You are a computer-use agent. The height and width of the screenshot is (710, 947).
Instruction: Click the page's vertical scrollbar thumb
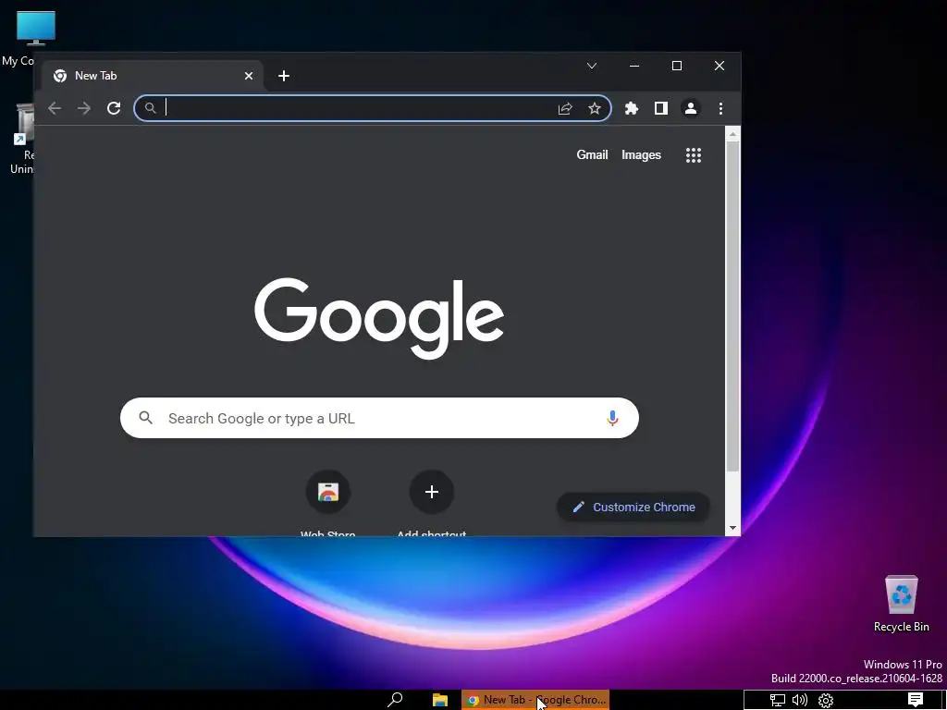point(732,307)
